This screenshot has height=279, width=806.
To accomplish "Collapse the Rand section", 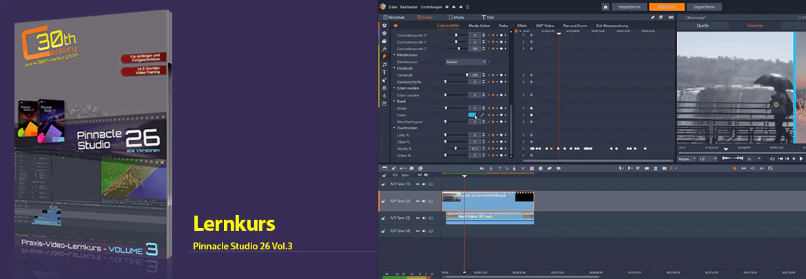I will tap(394, 102).
